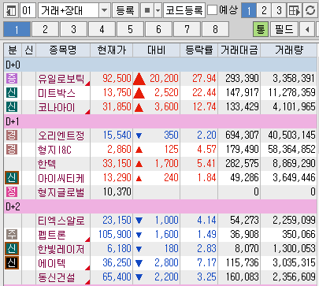Image resolution: width=319 pixels, height=286 pixels.
Task: Switch to tab 8 in second row
Action: coord(215,29)
